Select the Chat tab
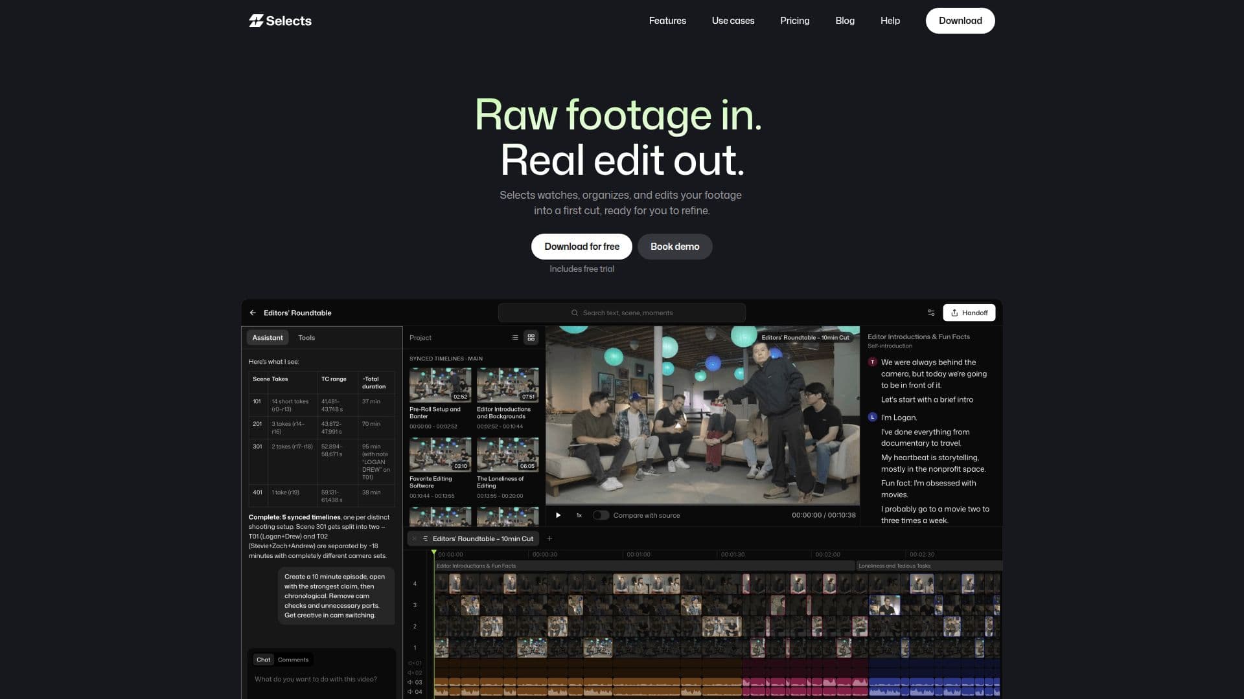 (x=263, y=660)
